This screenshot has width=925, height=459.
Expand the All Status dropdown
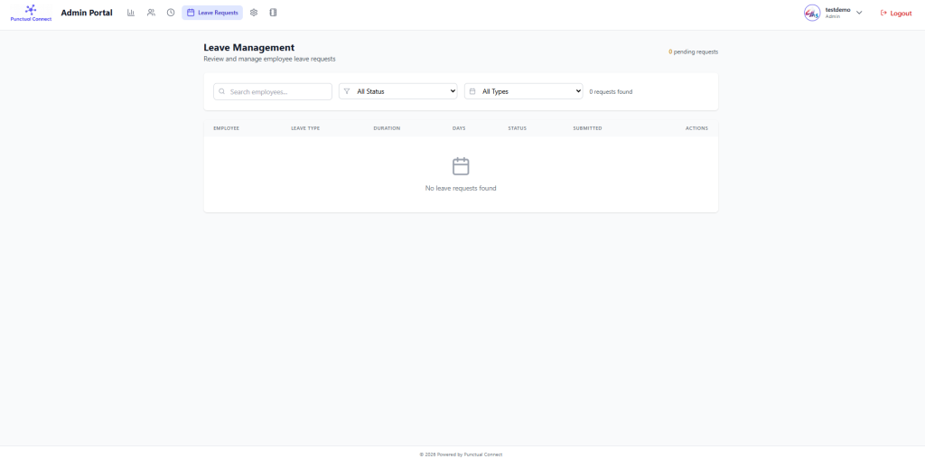[x=398, y=91]
